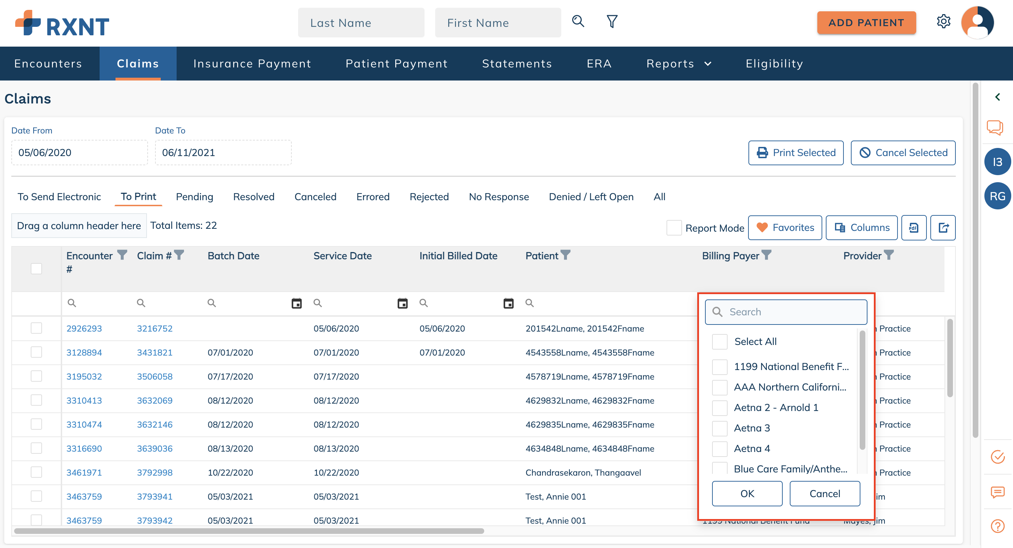Check the Select All payer option
This screenshot has height=548, width=1013.
click(719, 341)
